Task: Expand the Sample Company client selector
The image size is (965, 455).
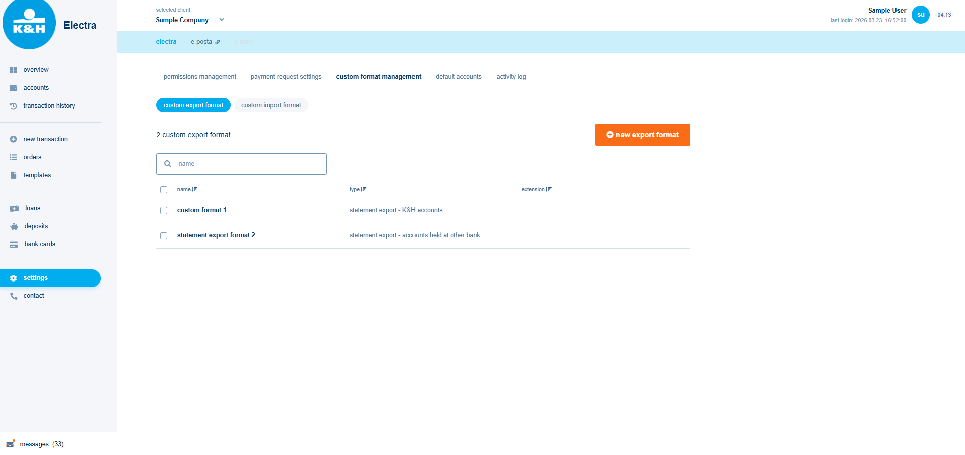Action: 221,20
